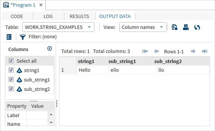Click the cell containing ello
Screen dimensions: 215x131
(133, 70)
